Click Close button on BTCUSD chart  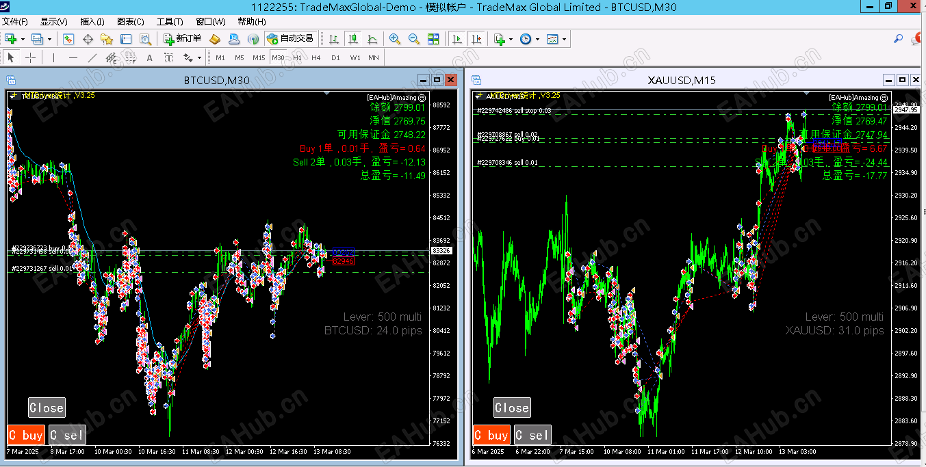(x=47, y=408)
